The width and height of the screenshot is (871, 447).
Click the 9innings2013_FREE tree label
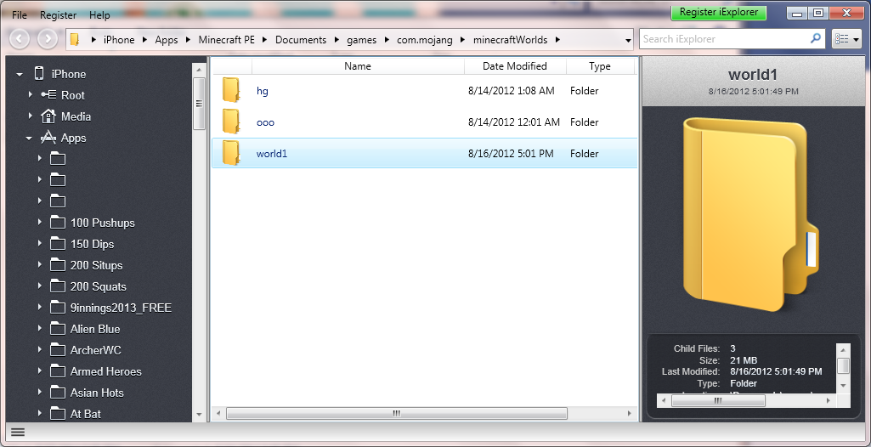(121, 308)
